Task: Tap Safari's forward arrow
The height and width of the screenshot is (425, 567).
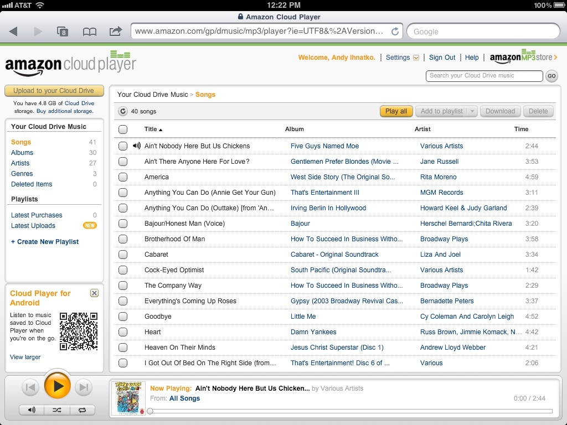Action: [38, 32]
